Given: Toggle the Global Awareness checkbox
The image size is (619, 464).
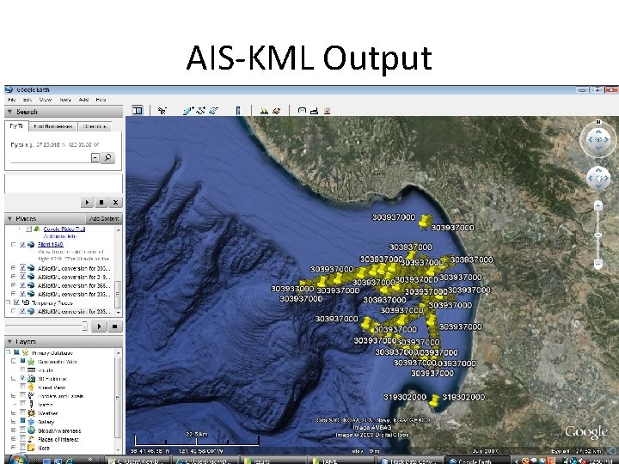Looking at the screenshot, I should tap(22, 430).
